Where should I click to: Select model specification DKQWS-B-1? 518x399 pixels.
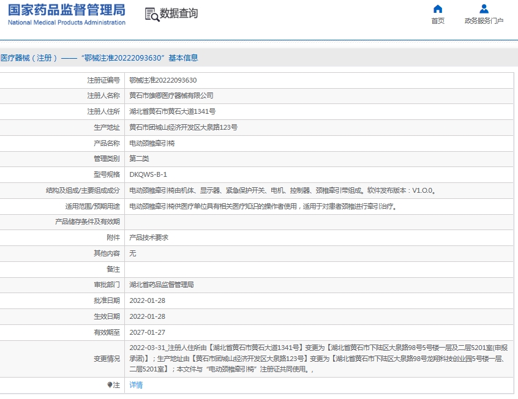tap(148, 175)
